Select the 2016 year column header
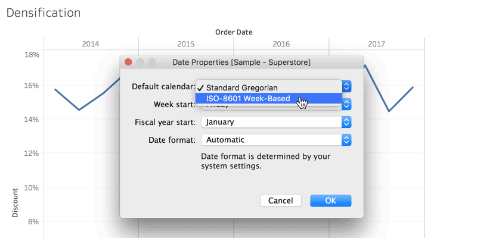 (281, 44)
